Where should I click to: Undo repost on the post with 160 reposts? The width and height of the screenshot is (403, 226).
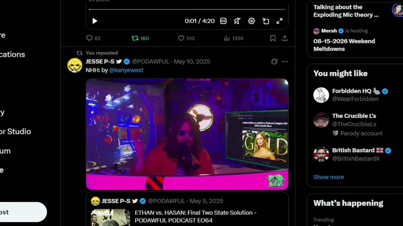tap(140, 38)
